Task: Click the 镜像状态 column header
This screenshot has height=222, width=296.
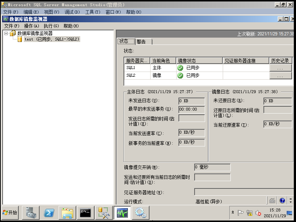Action: pos(199,61)
